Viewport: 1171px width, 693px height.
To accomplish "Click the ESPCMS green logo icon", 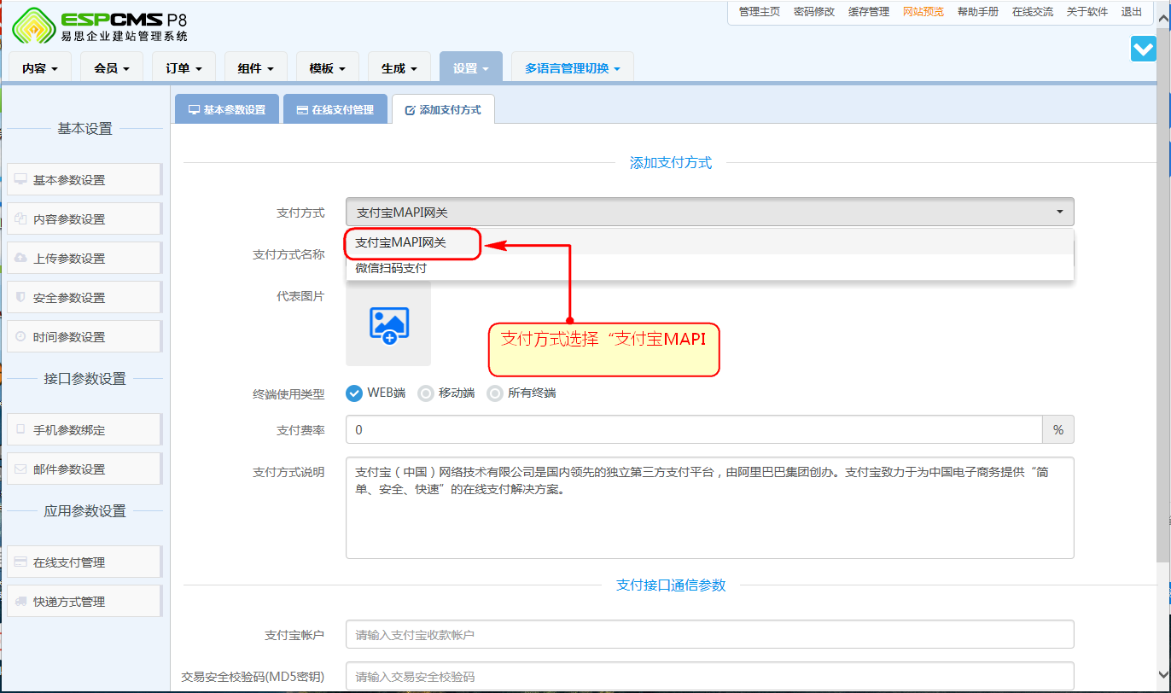I will pos(32,25).
